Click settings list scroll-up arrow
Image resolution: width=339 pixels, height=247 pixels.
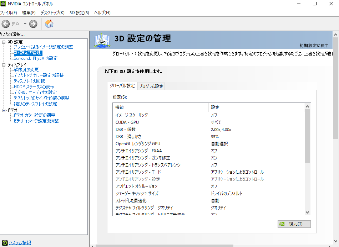tap(308, 106)
